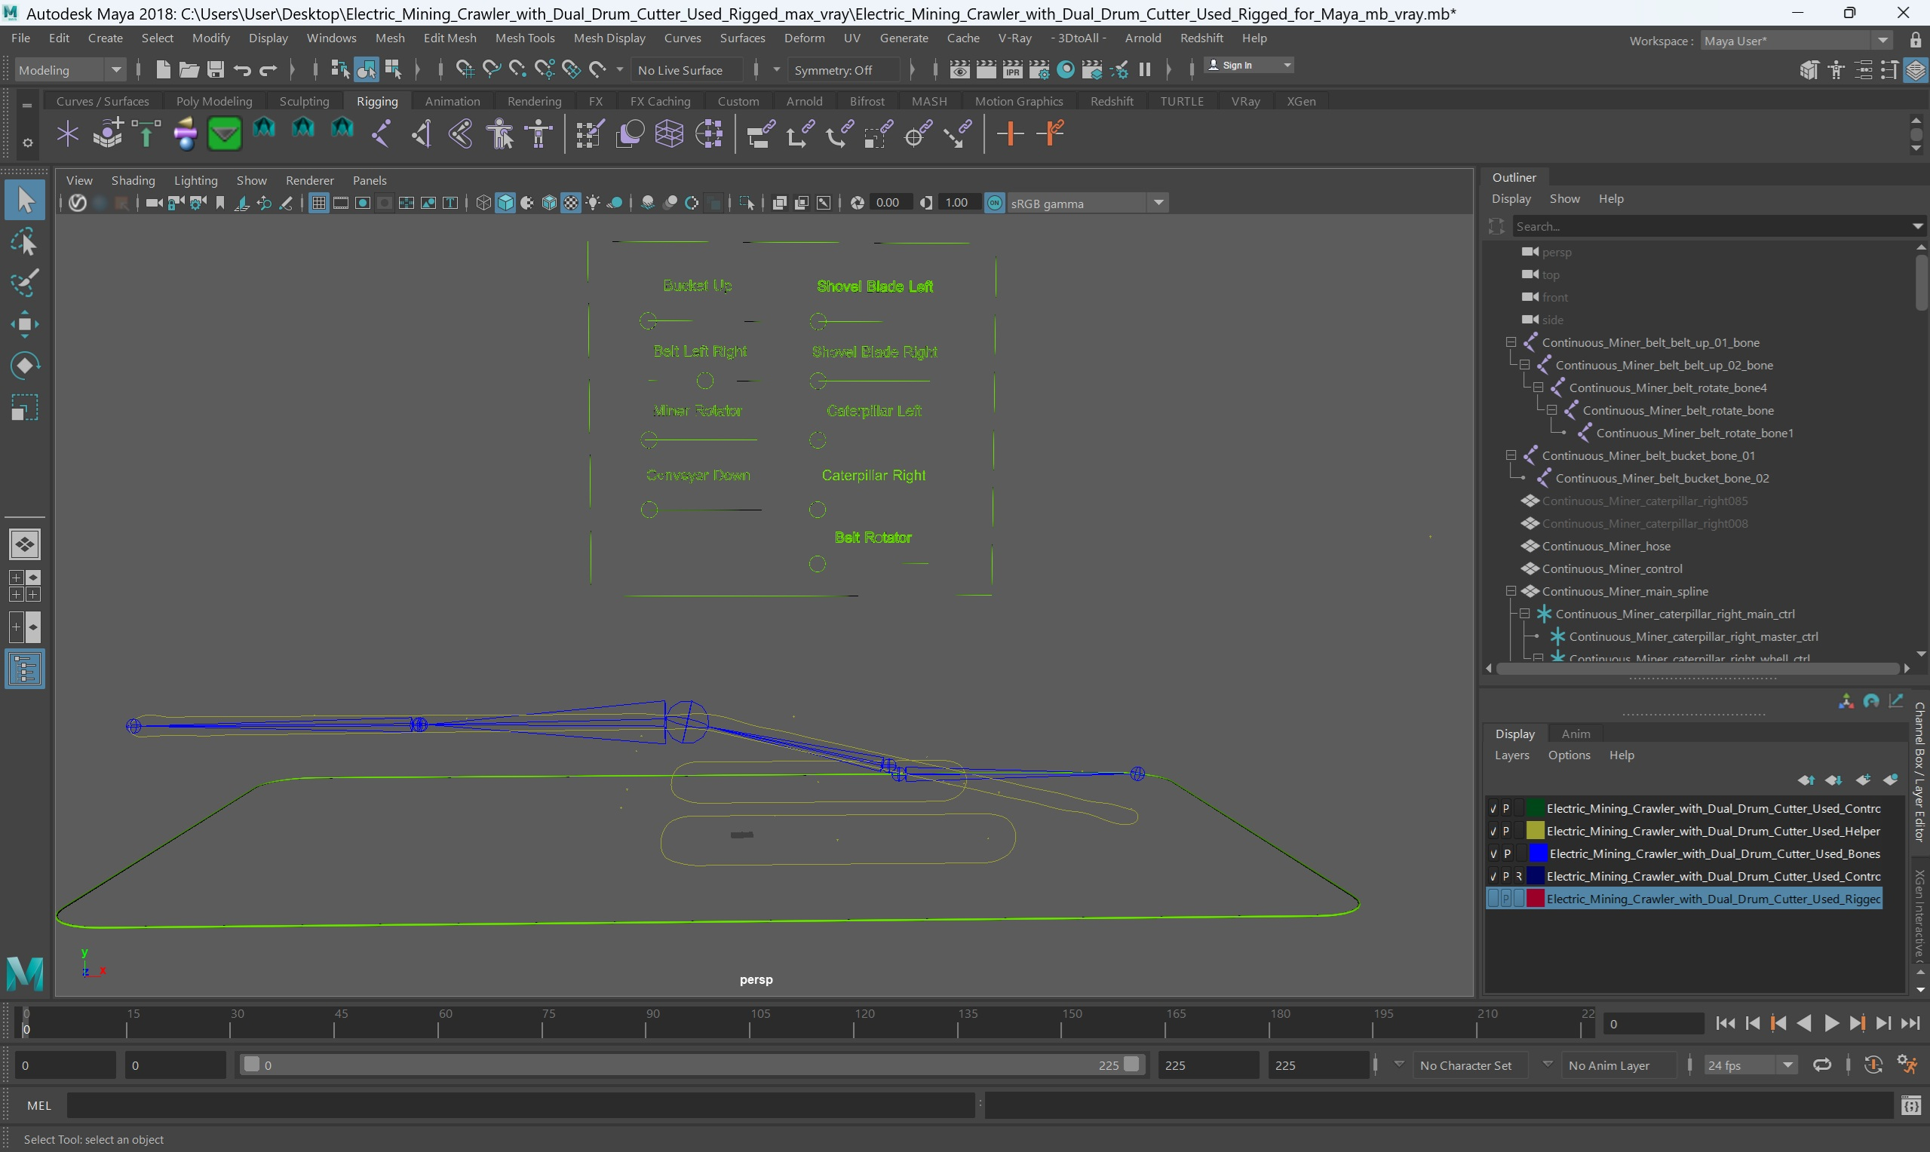Switch to the Animation shelf tab
This screenshot has width=1930, height=1152.
tap(452, 101)
